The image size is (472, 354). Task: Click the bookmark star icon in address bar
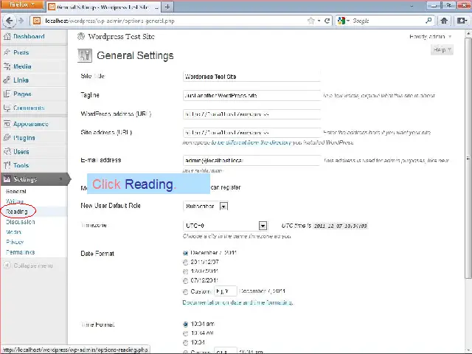tap(310, 21)
